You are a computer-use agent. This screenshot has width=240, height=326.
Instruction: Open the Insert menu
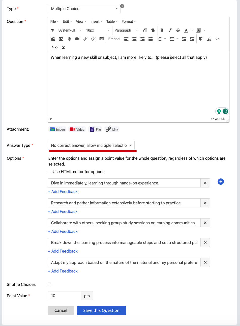(96, 21)
